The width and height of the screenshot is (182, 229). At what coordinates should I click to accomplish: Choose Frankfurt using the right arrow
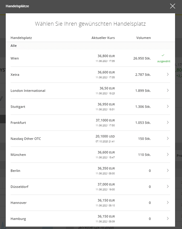tap(168, 123)
